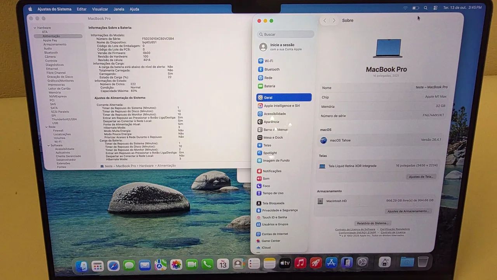Open Privacidade e Segurança settings
Screen dimensions: 497x280
pyautogui.click(x=277, y=210)
